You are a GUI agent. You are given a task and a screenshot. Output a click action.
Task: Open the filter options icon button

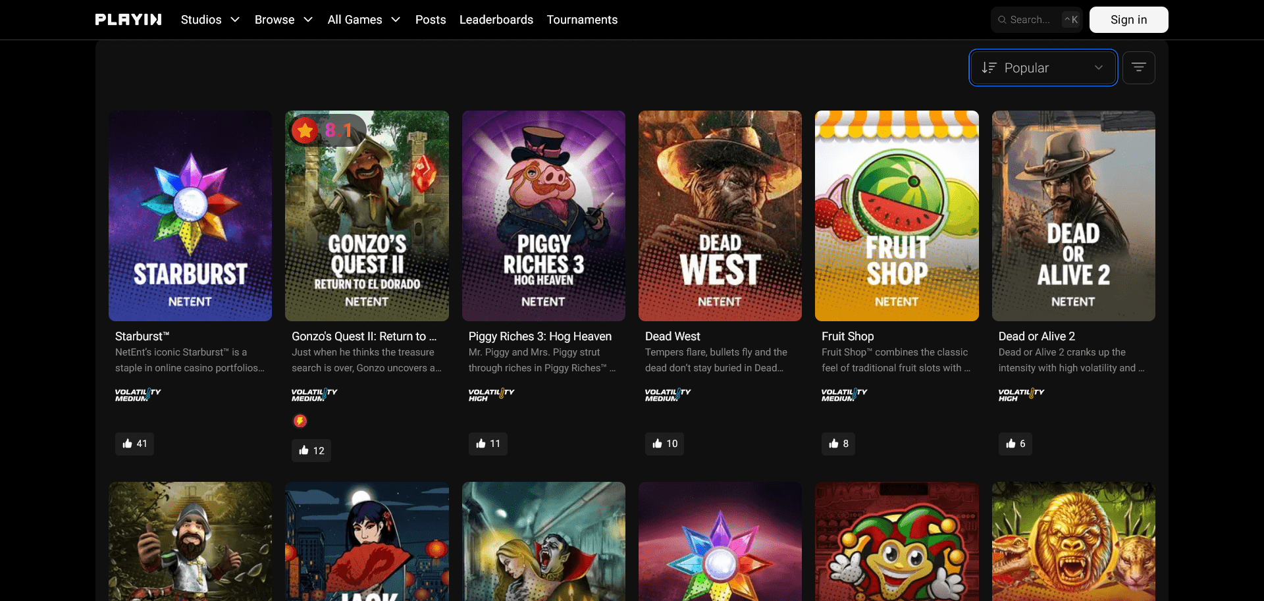[x=1138, y=68]
